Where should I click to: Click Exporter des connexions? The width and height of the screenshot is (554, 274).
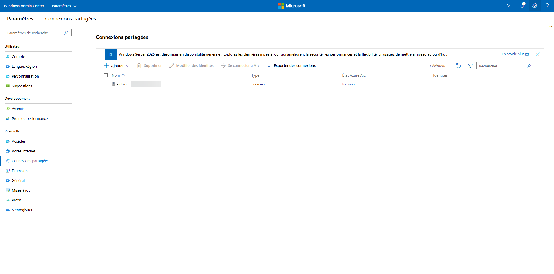294,66
